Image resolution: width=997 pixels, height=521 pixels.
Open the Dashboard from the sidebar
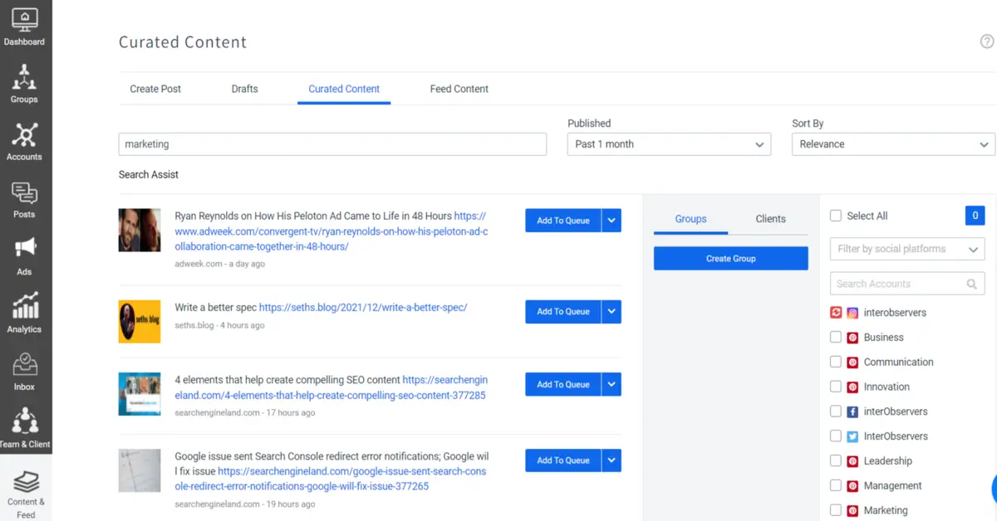(x=25, y=25)
